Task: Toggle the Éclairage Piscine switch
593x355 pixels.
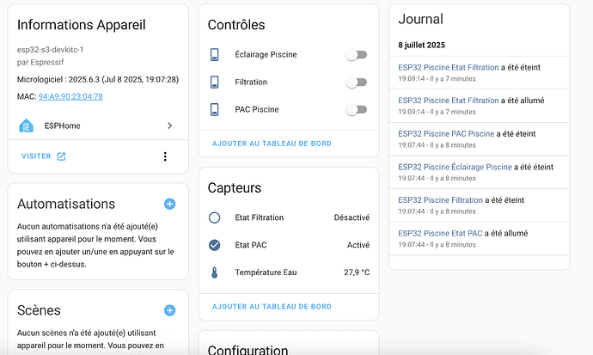Action: (x=357, y=55)
